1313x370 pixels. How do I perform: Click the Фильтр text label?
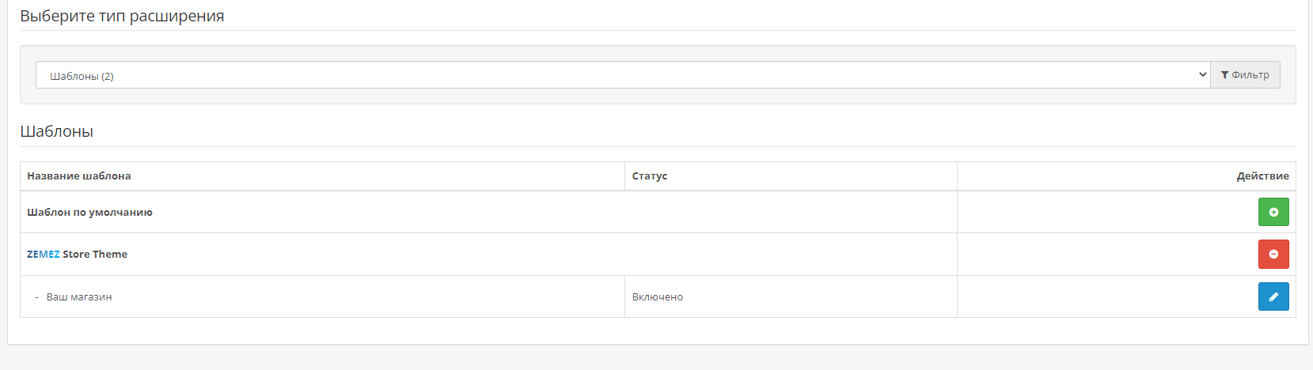pos(1250,75)
